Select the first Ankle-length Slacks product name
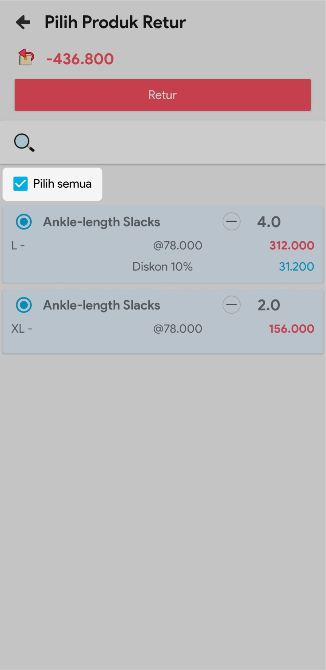This screenshot has width=326, height=670. (101, 222)
